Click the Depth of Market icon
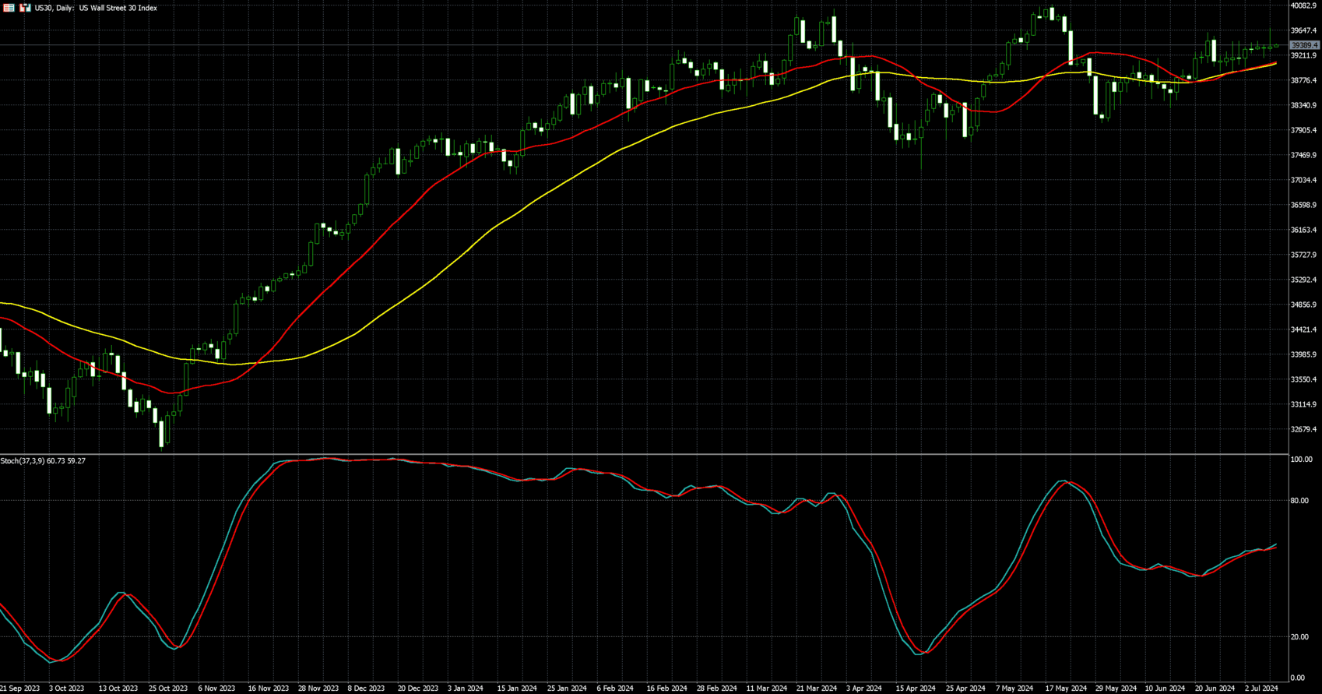Image resolution: width=1322 pixels, height=694 pixels. coord(25,8)
